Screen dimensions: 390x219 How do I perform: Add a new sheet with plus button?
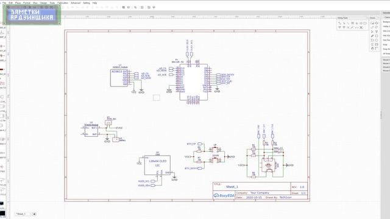(x=34, y=214)
